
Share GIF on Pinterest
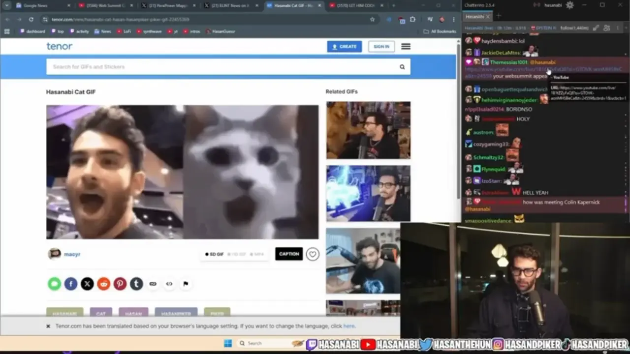(120, 284)
